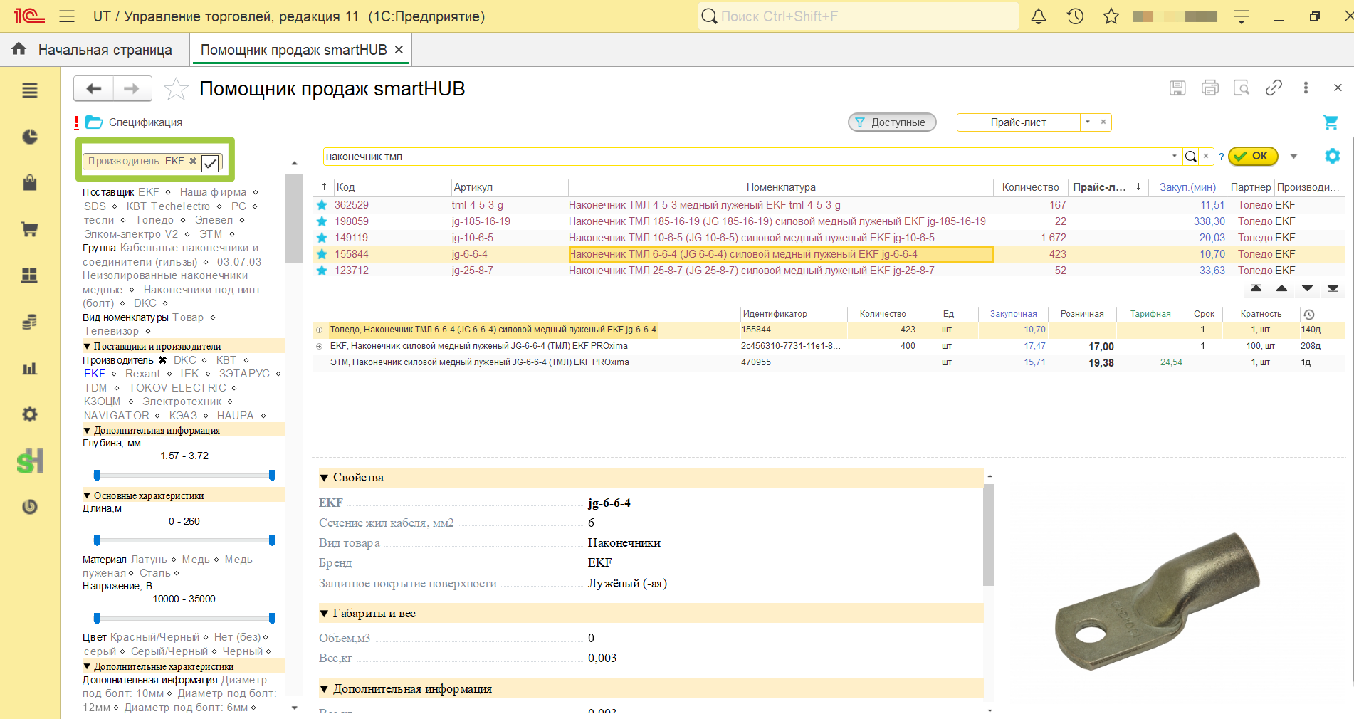1354x719 pixels.
Task: Open the main menu hamburger
Action: pyautogui.click(x=67, y=16)
